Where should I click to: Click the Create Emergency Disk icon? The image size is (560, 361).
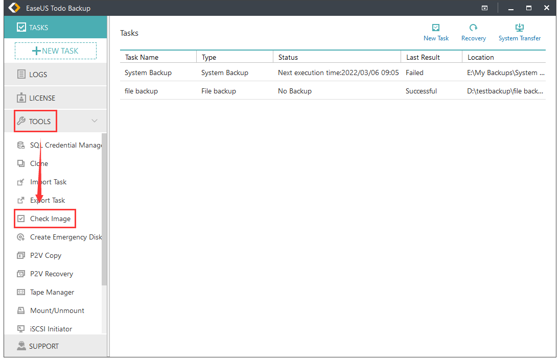pos(21,237)
